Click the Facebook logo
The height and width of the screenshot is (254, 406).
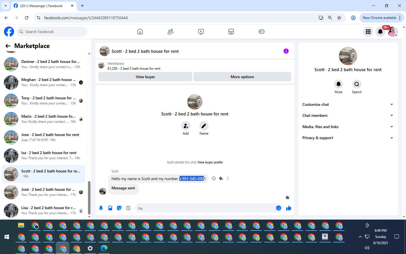click(9, 32)
